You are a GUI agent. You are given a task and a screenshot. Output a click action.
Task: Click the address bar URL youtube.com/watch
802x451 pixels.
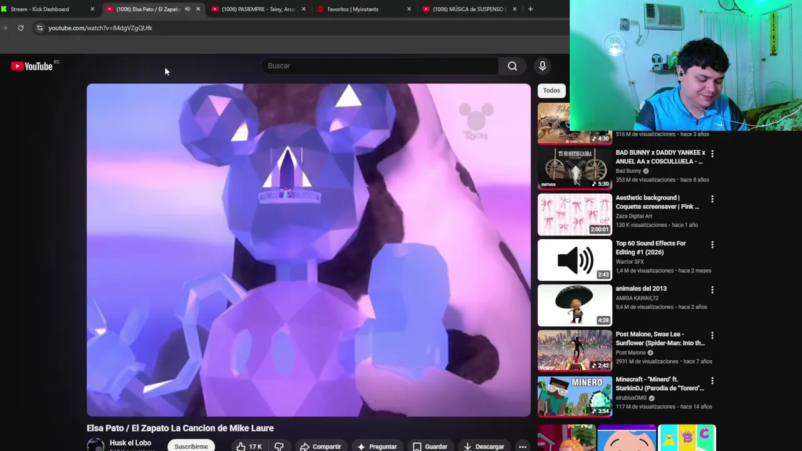coord(100,28)
